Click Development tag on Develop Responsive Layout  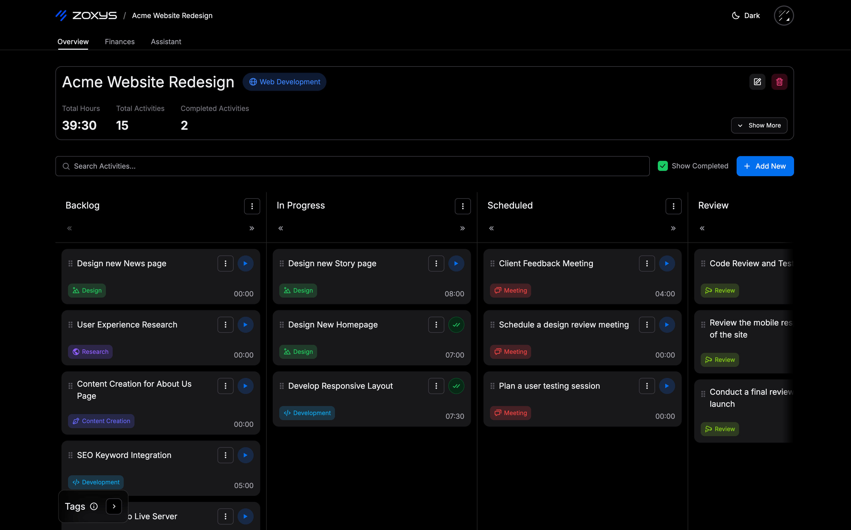(307, 413)
